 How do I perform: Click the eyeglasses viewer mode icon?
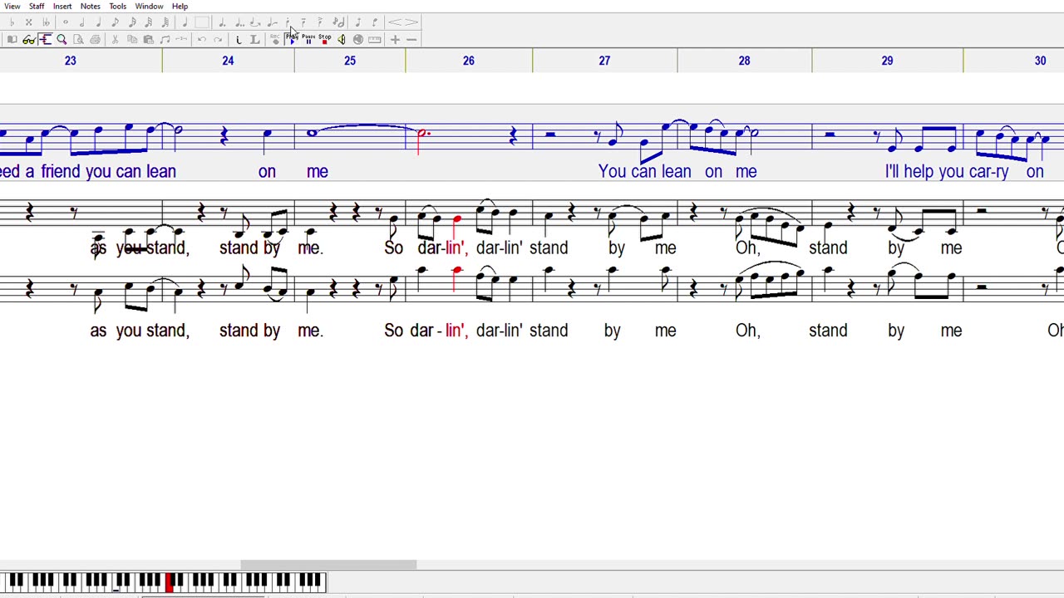click(x=29, y=39)
